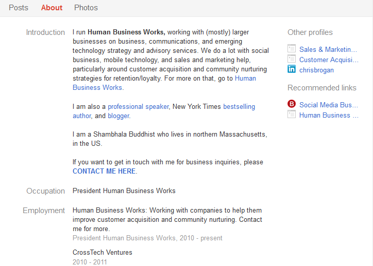
Task: Click the LinkedIn icon beside chrisbrogan
Action: (292, 70)
